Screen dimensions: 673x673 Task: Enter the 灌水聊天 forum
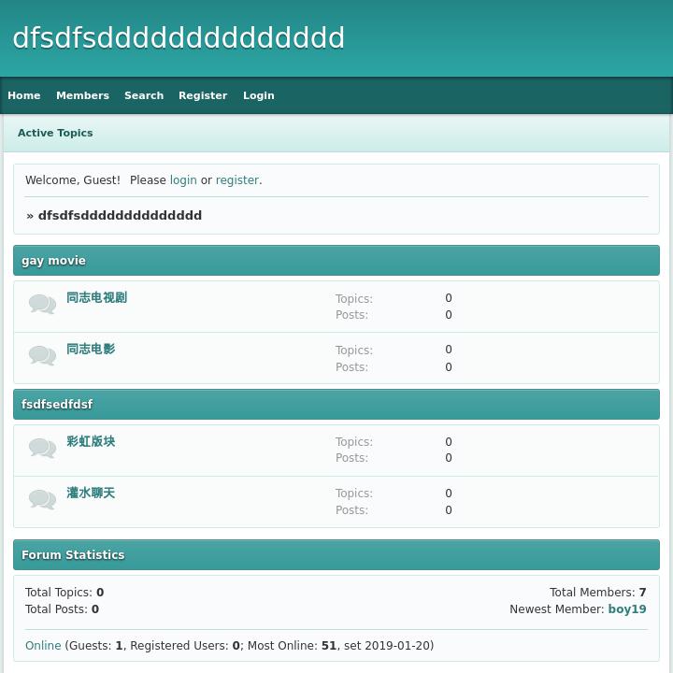(91, 494)
